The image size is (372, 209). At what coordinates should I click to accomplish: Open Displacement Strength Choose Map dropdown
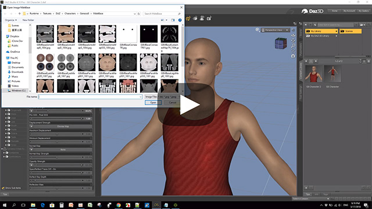point(60,127)
